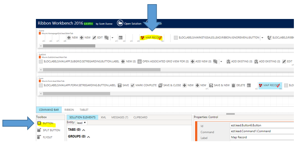
Task: Click Save & Close icon in Form ribbon
Action: click(x=161, y=85)
